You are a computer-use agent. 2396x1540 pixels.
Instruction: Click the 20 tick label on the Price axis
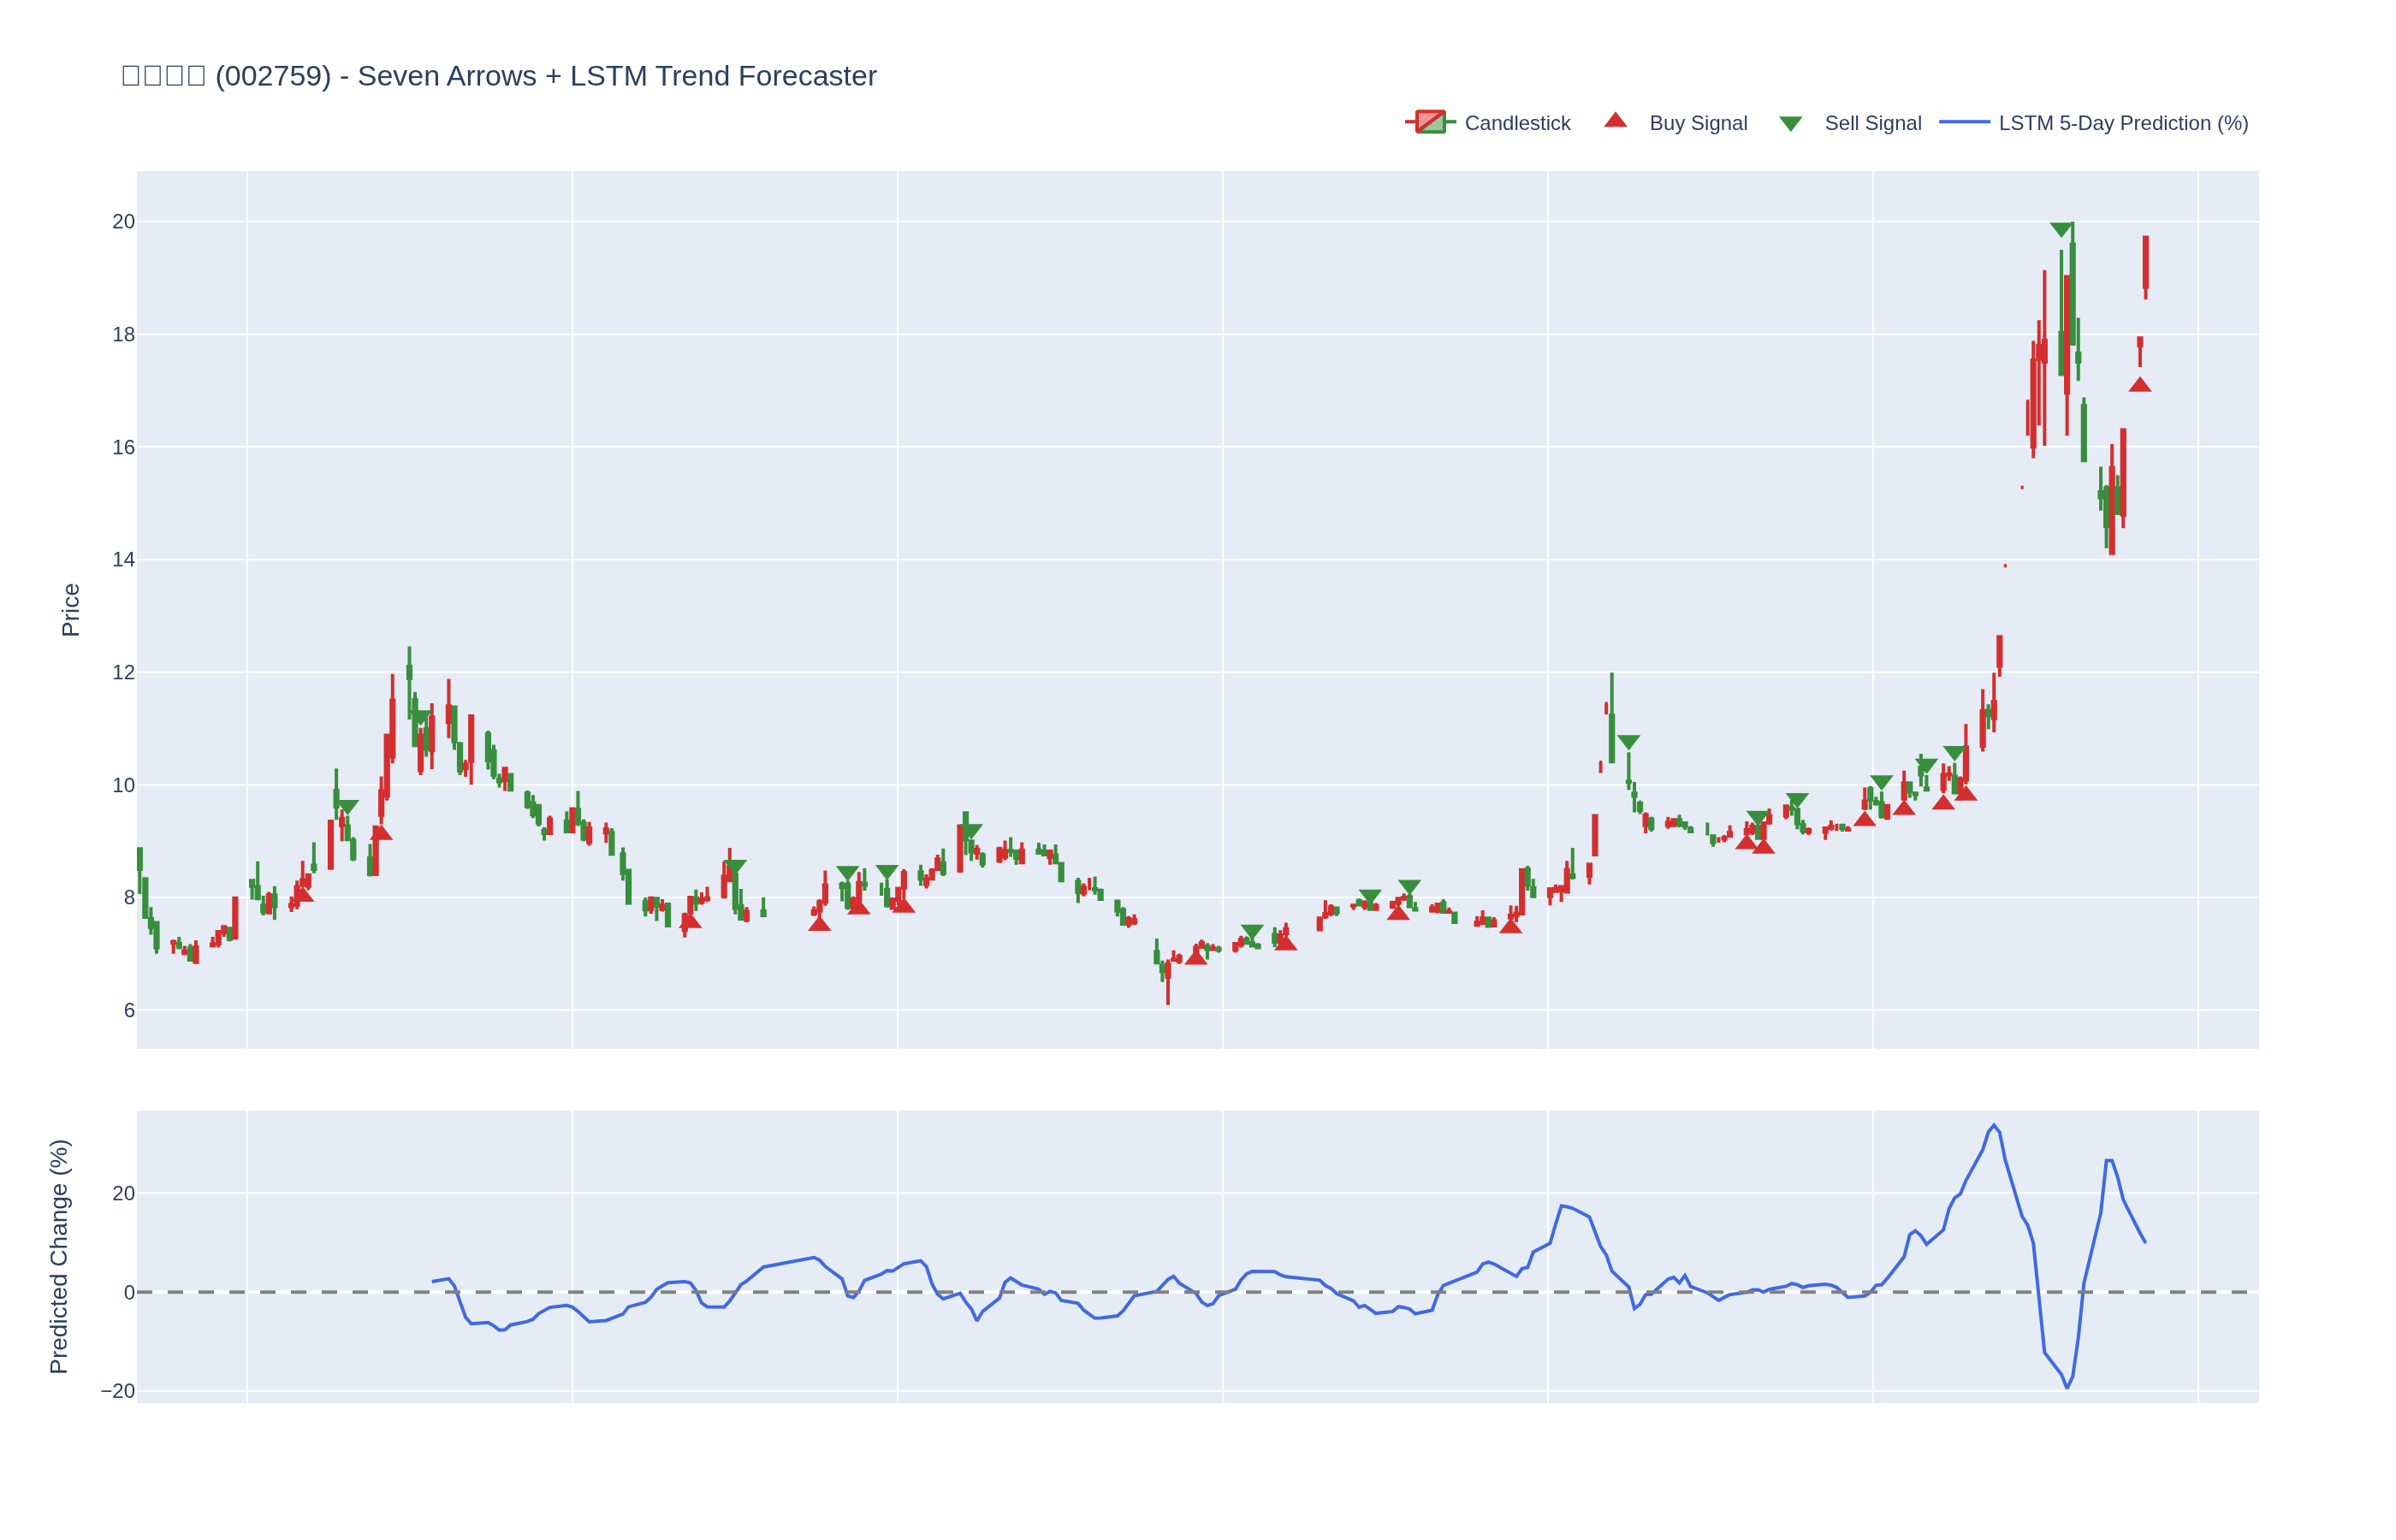[123, 222]
